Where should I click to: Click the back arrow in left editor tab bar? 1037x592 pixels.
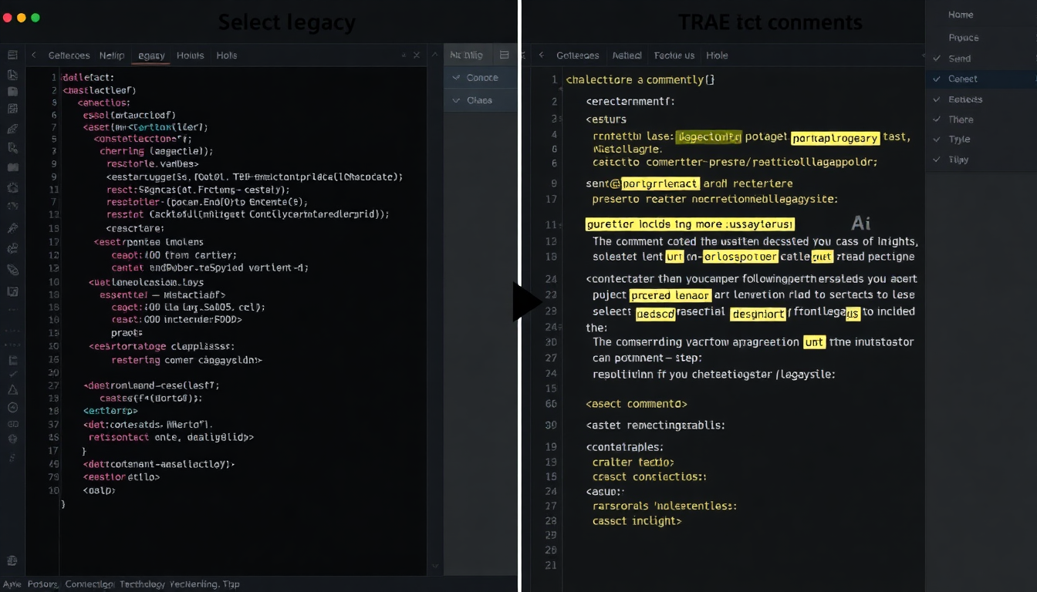pyautogui.click(x=34, y=55)
